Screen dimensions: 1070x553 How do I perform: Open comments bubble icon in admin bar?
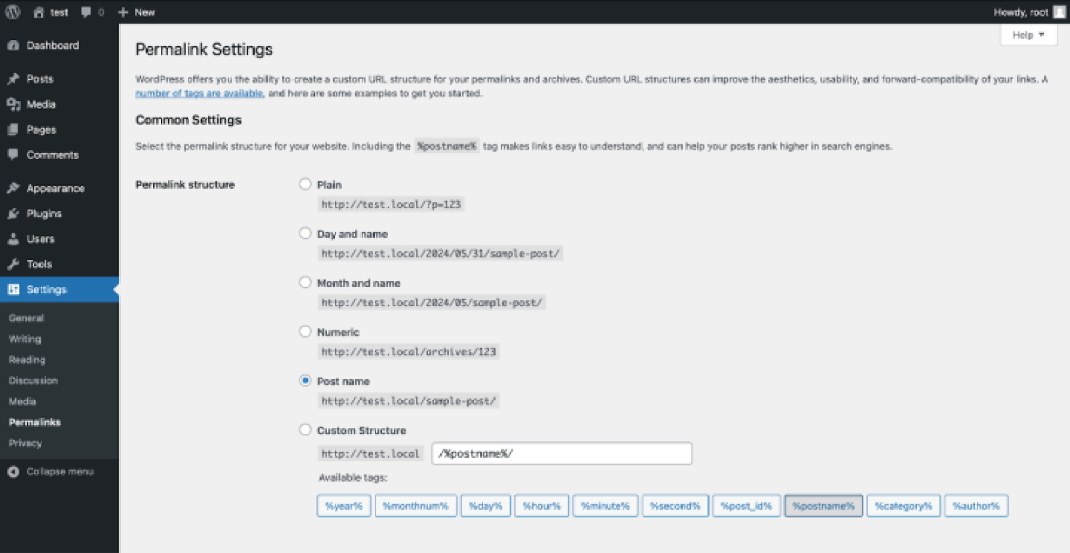click(86, 12)
